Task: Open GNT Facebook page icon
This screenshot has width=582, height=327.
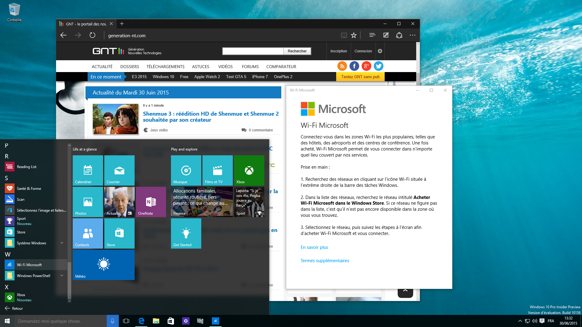Action: [x=354, y=66]
